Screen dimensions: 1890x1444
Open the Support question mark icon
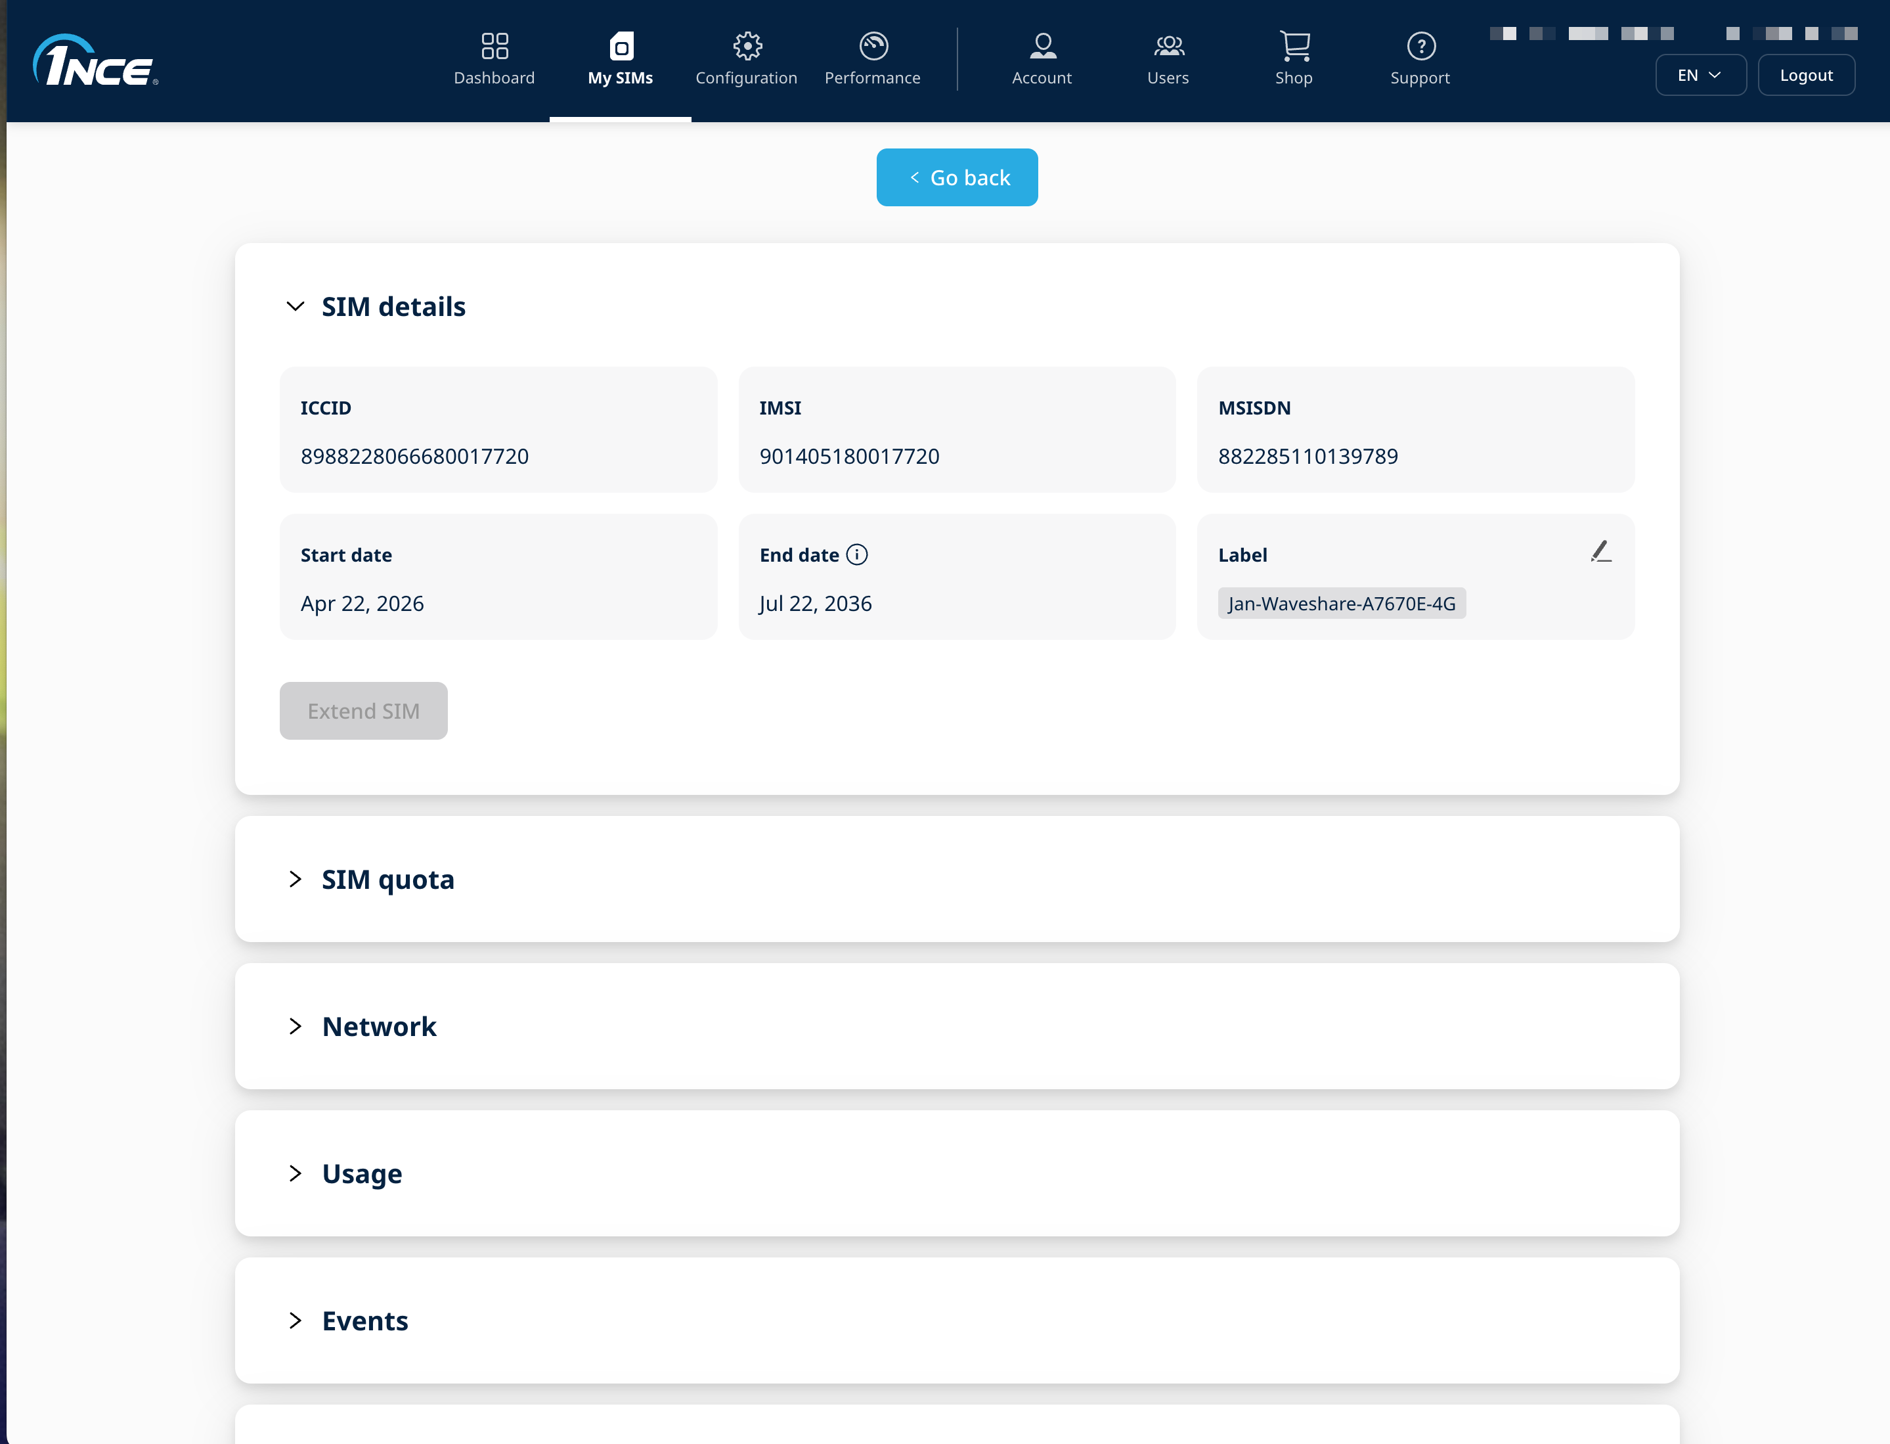1421,45
